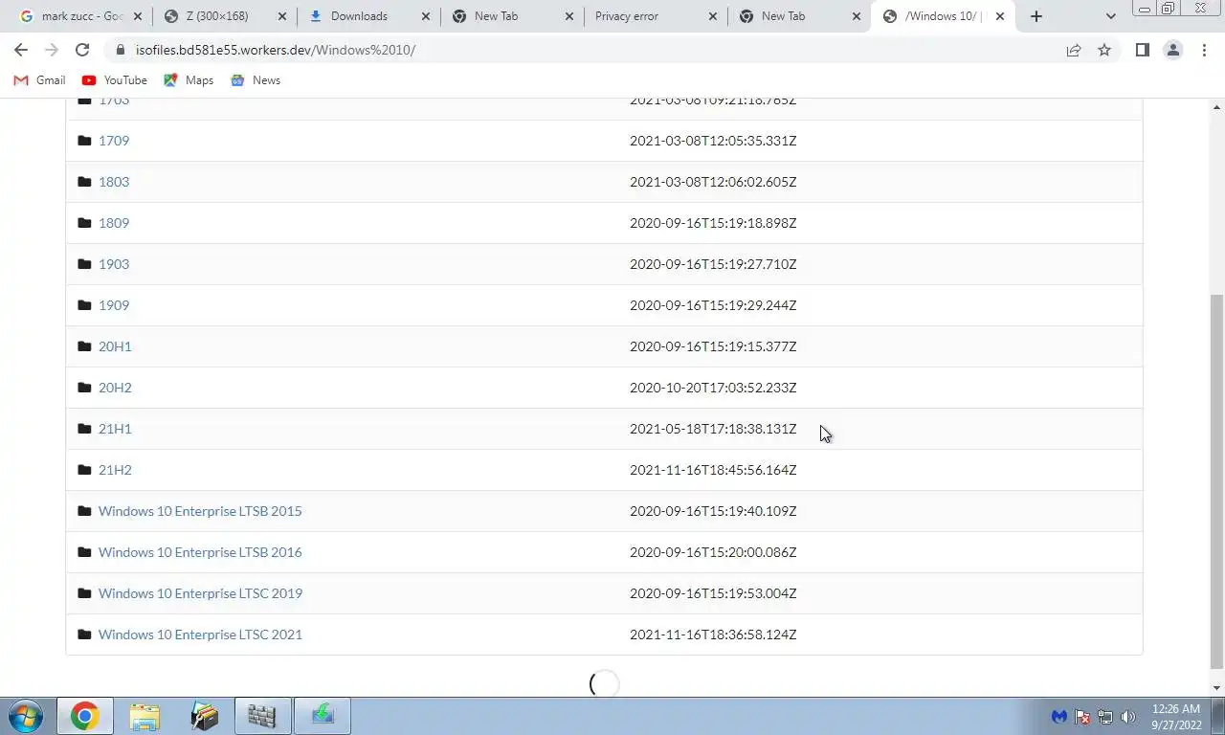
Task: Open Windows 10 Enterprise LTSC 2019 folder
Action: [x=200, y=593]
